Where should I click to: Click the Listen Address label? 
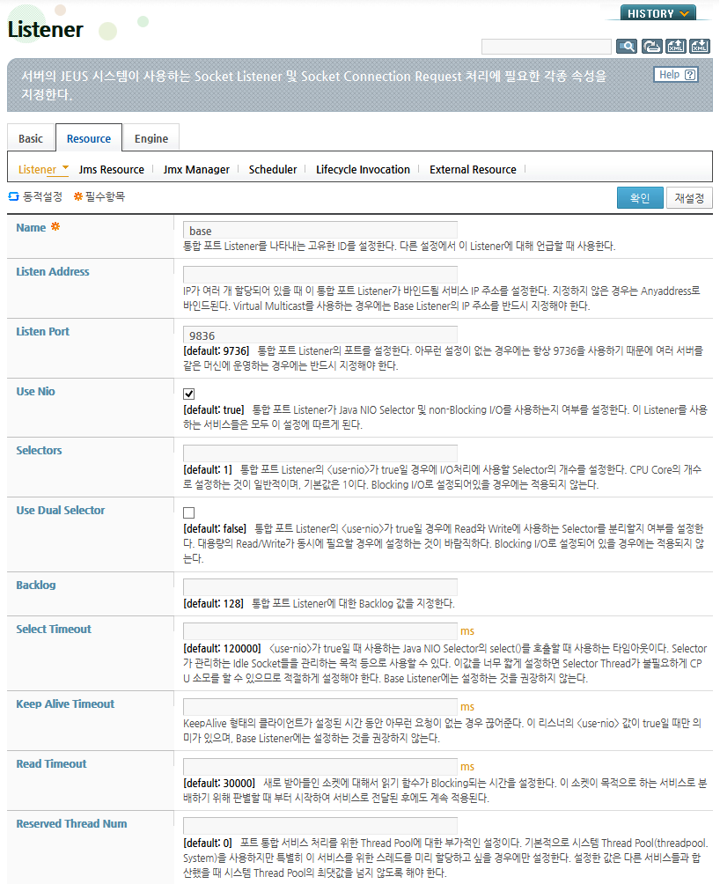[53, 272]
